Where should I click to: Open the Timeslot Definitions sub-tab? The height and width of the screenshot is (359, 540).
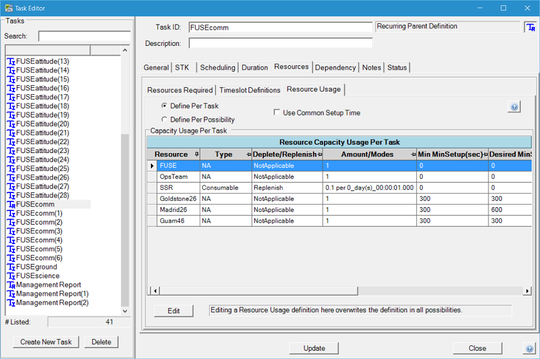click(x=250, y=90)
